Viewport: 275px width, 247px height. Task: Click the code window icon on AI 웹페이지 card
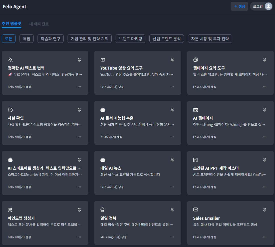196,110
